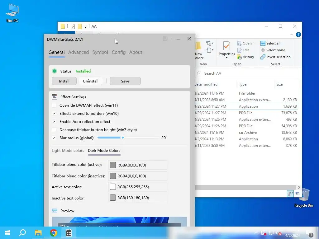The width and height of the screenshot is (319, 239).
Task: Open the General tab in DWMBlurGlass
Action: (57, 52)
